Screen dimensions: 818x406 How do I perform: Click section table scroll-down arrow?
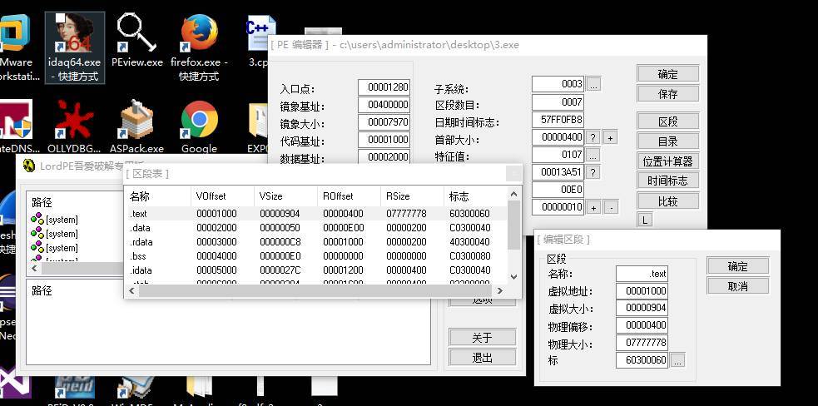click(x=513, y=276)
